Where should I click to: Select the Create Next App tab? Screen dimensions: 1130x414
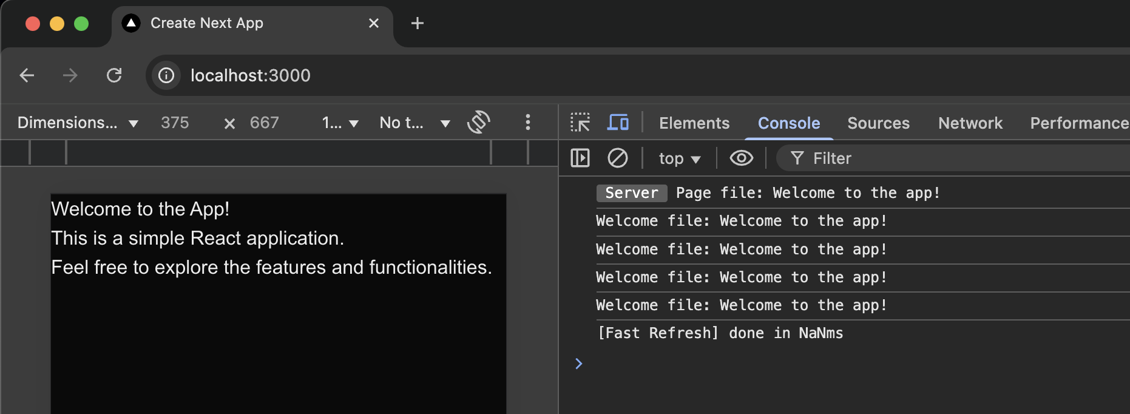point(253,24)
